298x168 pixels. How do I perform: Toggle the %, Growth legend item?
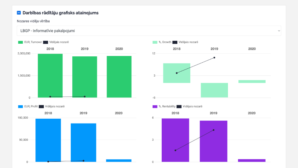(x=165, y=42)
